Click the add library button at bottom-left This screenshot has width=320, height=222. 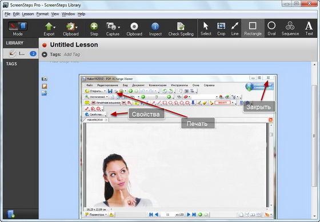click(x=10, y=214)
